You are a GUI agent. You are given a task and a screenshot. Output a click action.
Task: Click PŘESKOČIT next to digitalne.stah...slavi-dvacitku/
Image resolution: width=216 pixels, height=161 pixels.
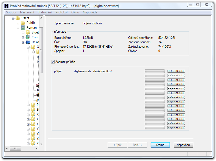pyautogui.click(x=176, y=71)
